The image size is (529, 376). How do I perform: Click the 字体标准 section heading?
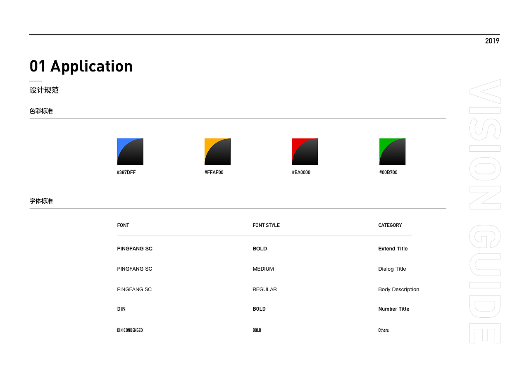(41, 201)
